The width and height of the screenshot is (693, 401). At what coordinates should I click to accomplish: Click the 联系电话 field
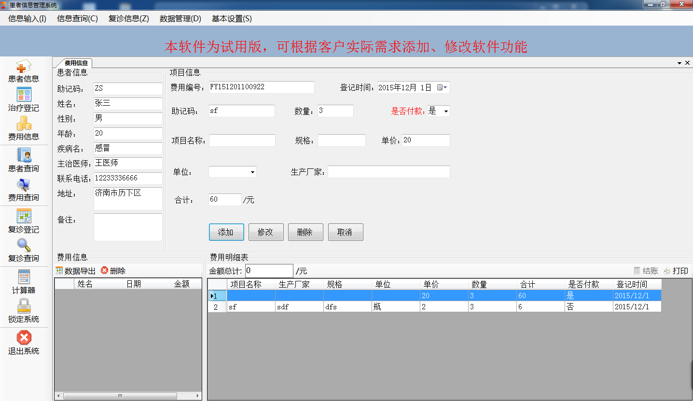click(x=128, y=179)
